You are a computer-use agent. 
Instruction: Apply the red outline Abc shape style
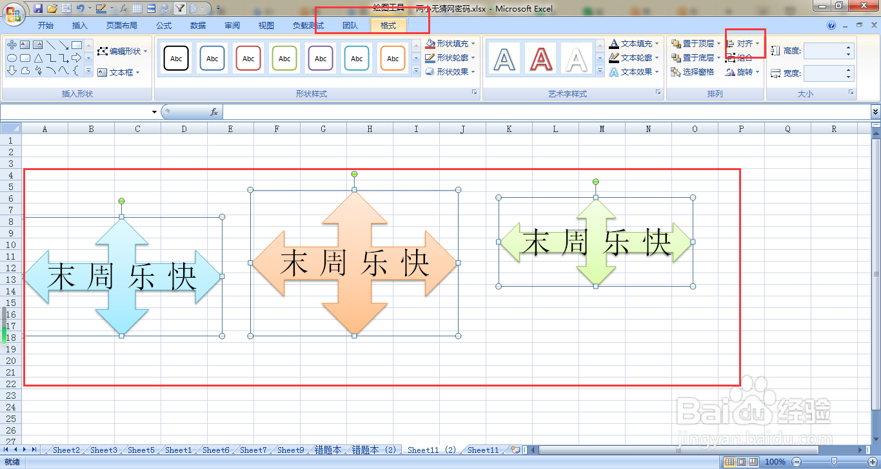[x=248, y=58]
